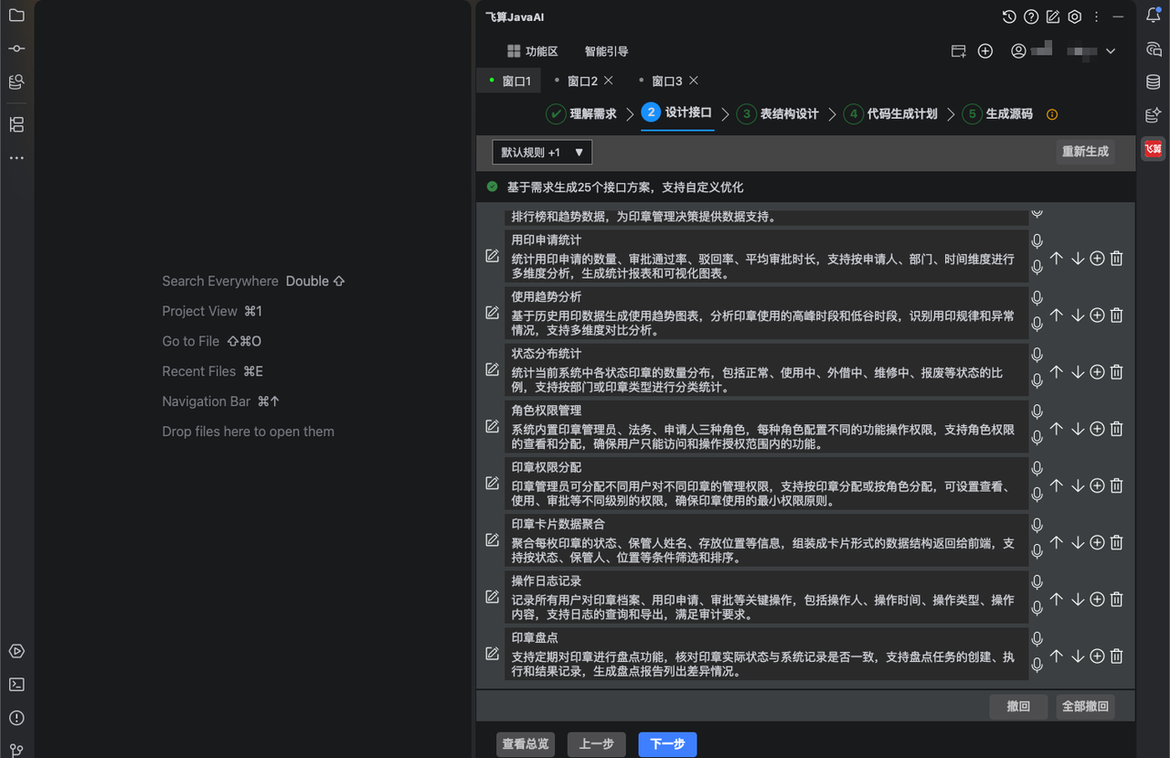The width and height of the screenshot is (1170, 758).
Task: Move 操作日志记录 row down
Action: 1077,600
